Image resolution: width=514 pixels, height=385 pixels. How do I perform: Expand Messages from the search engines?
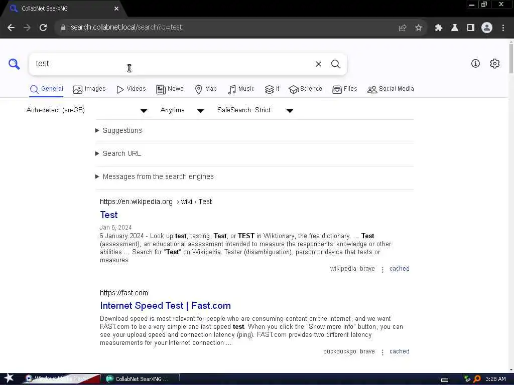pos(155,177)
